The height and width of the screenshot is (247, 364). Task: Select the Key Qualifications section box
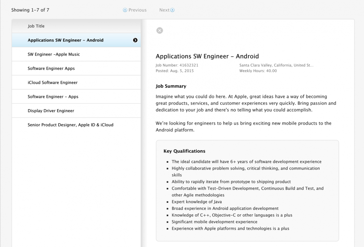(x=247, y=191)
